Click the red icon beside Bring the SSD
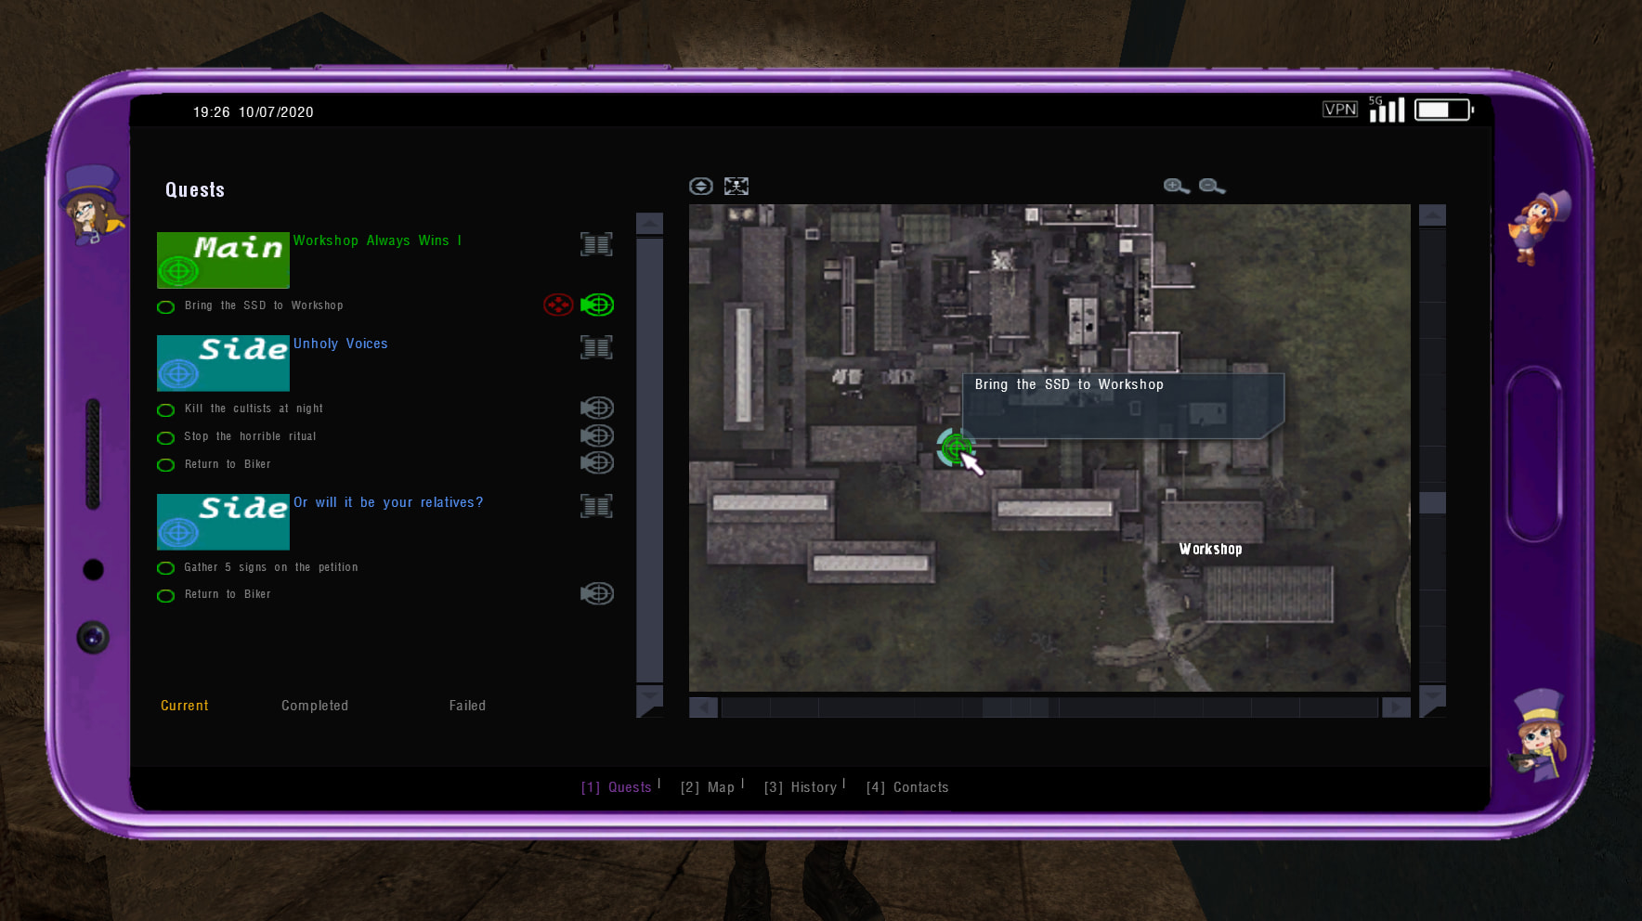 point(558,305)
